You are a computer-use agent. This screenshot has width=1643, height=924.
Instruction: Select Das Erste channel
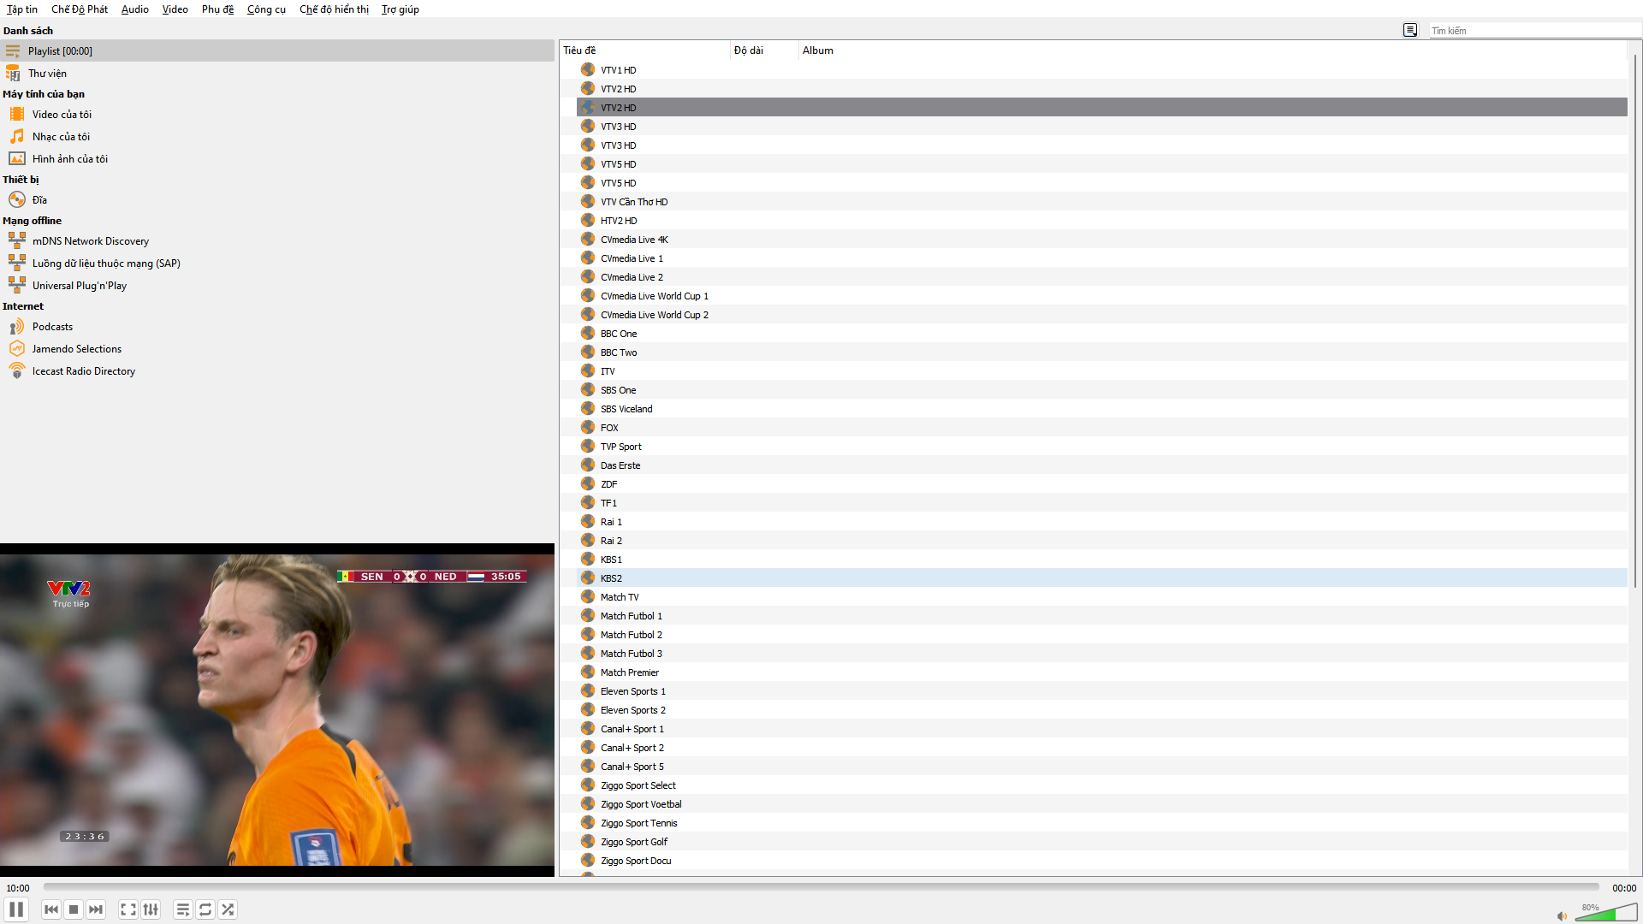(1102, 465)
